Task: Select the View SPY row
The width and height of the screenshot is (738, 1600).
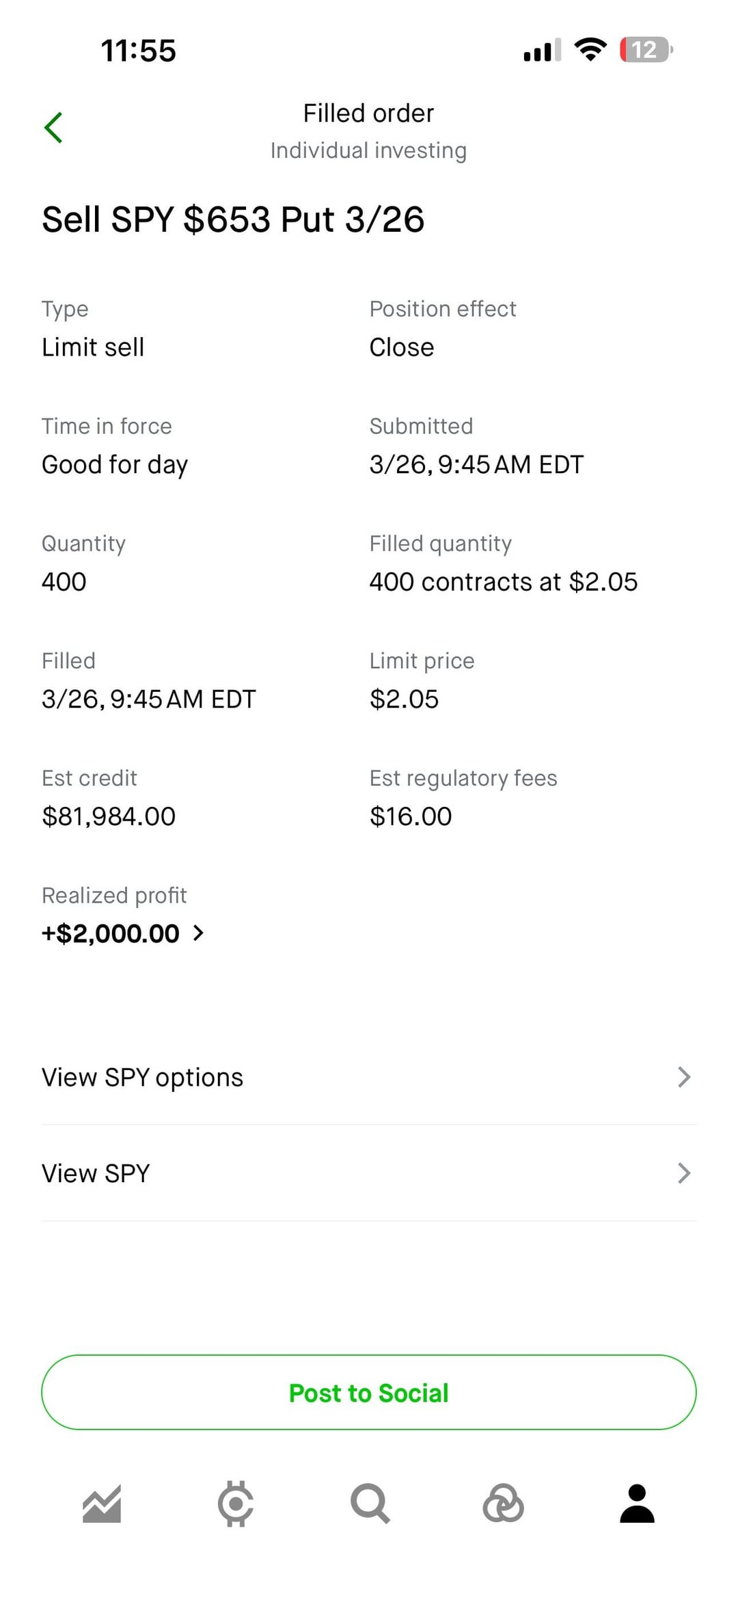Action: coord(96,1173)
